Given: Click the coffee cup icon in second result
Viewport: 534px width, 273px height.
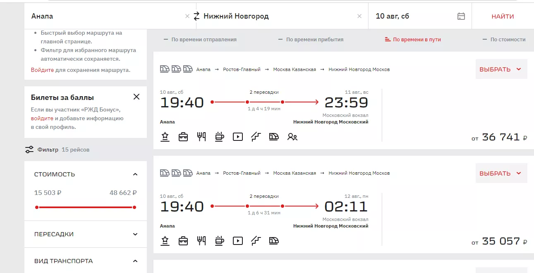Looking at the screenshot, I should click(x=219, y=240).
